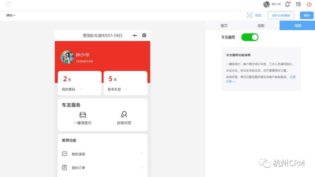Click the 车友服务功能说明 heading
The height and width of the screenshot is (177, 315).
(238, 55)
